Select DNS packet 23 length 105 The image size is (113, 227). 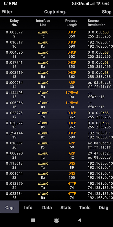pyautogui.click(x=56, y=175)
